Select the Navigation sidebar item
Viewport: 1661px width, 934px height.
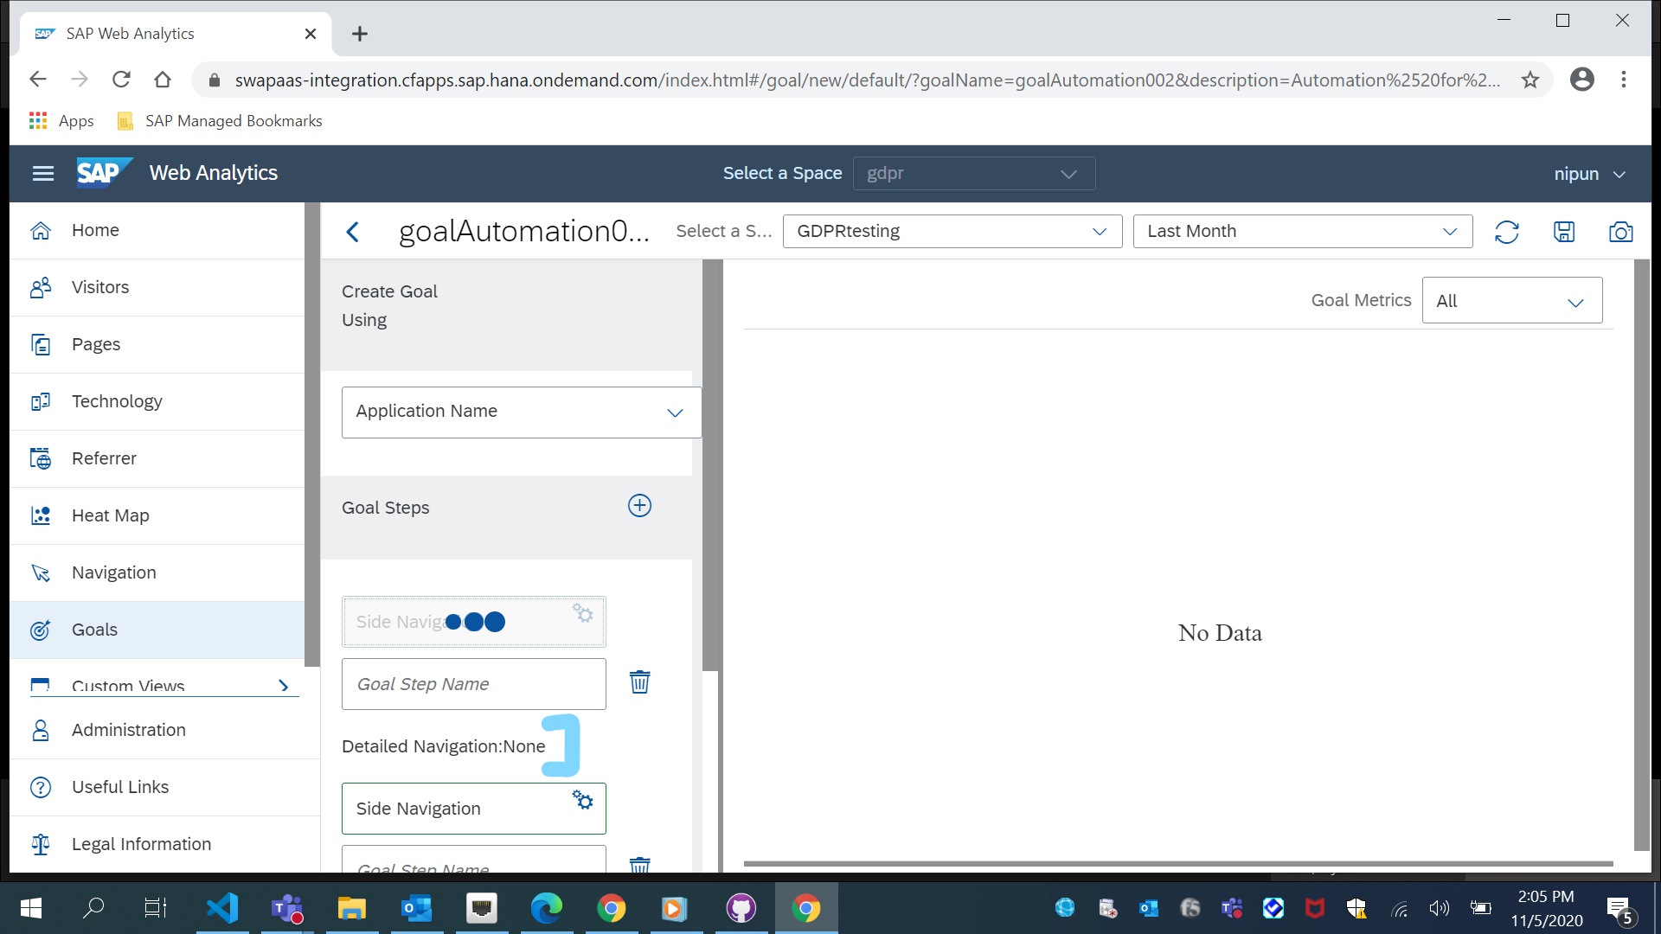113,573
